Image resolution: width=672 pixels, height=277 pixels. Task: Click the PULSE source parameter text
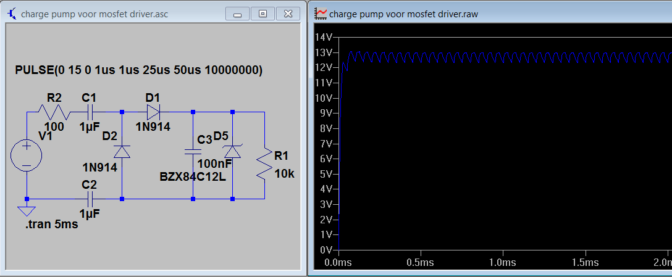tap(139, 70)
